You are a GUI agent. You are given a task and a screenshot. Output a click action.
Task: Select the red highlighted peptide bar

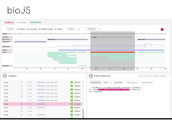point(112,52)
